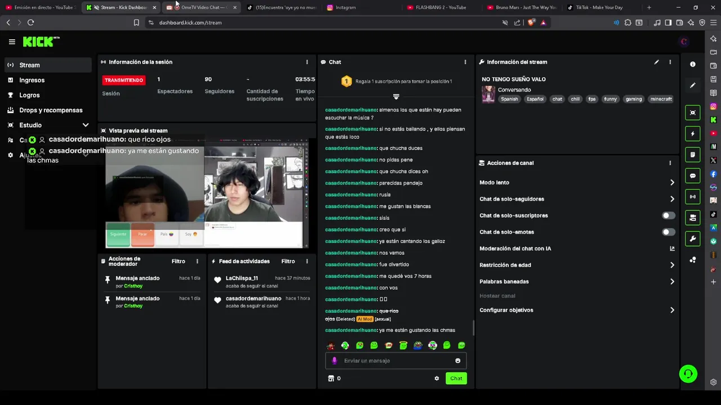Click the lightning bolt quick action
This screenshot has width=721, height=405.
(693, 134)
